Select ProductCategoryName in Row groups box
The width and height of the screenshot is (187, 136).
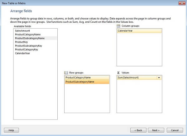point(87,77)
